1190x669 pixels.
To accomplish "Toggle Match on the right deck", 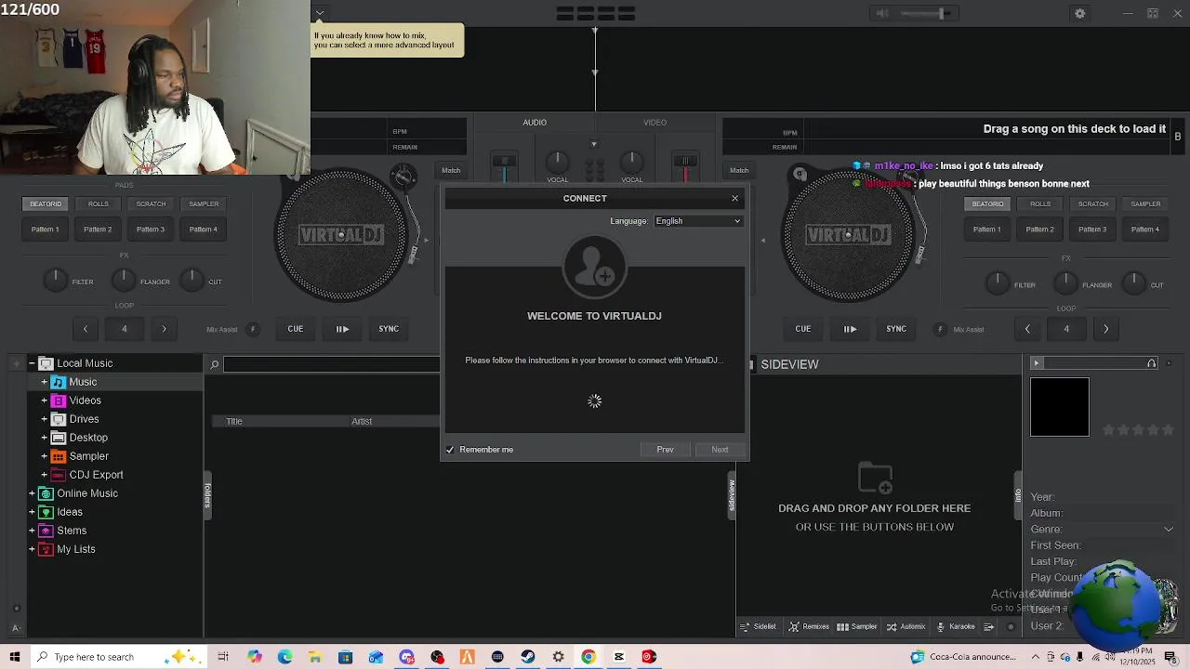I will pyautogui.click(x=739, y=170).
